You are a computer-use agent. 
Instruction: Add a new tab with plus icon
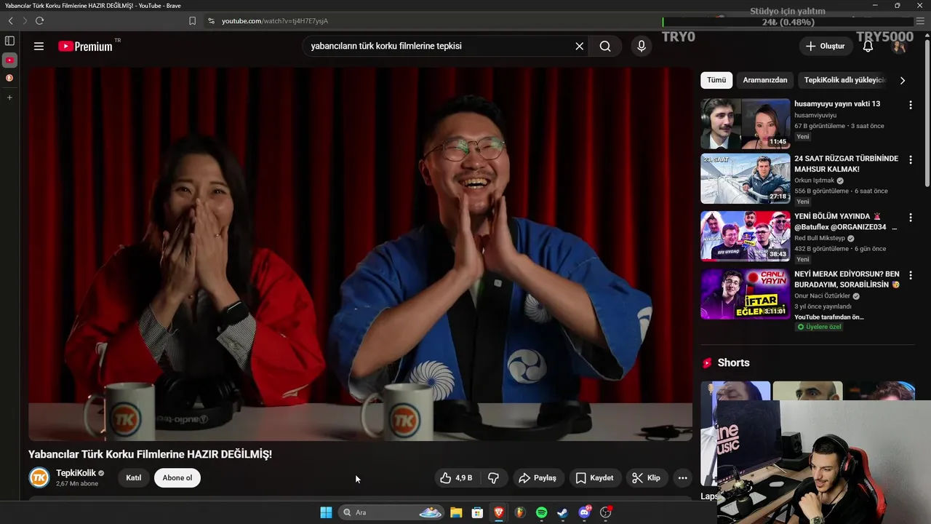pyautogui.click(x=9, y=98)
